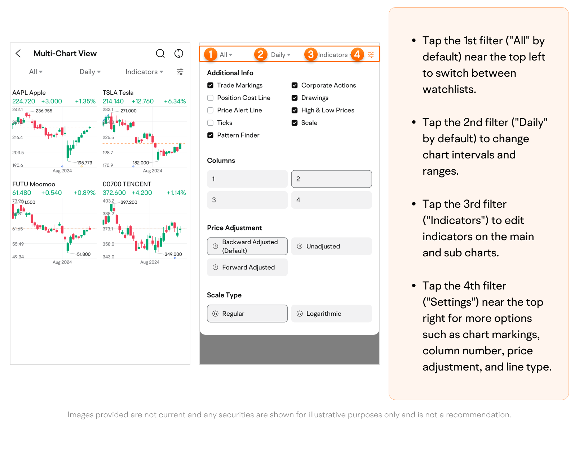Expand the Indicators dropdown in left panel
Viewport: 579px width, 449px height.
click(x=144, y=72)
